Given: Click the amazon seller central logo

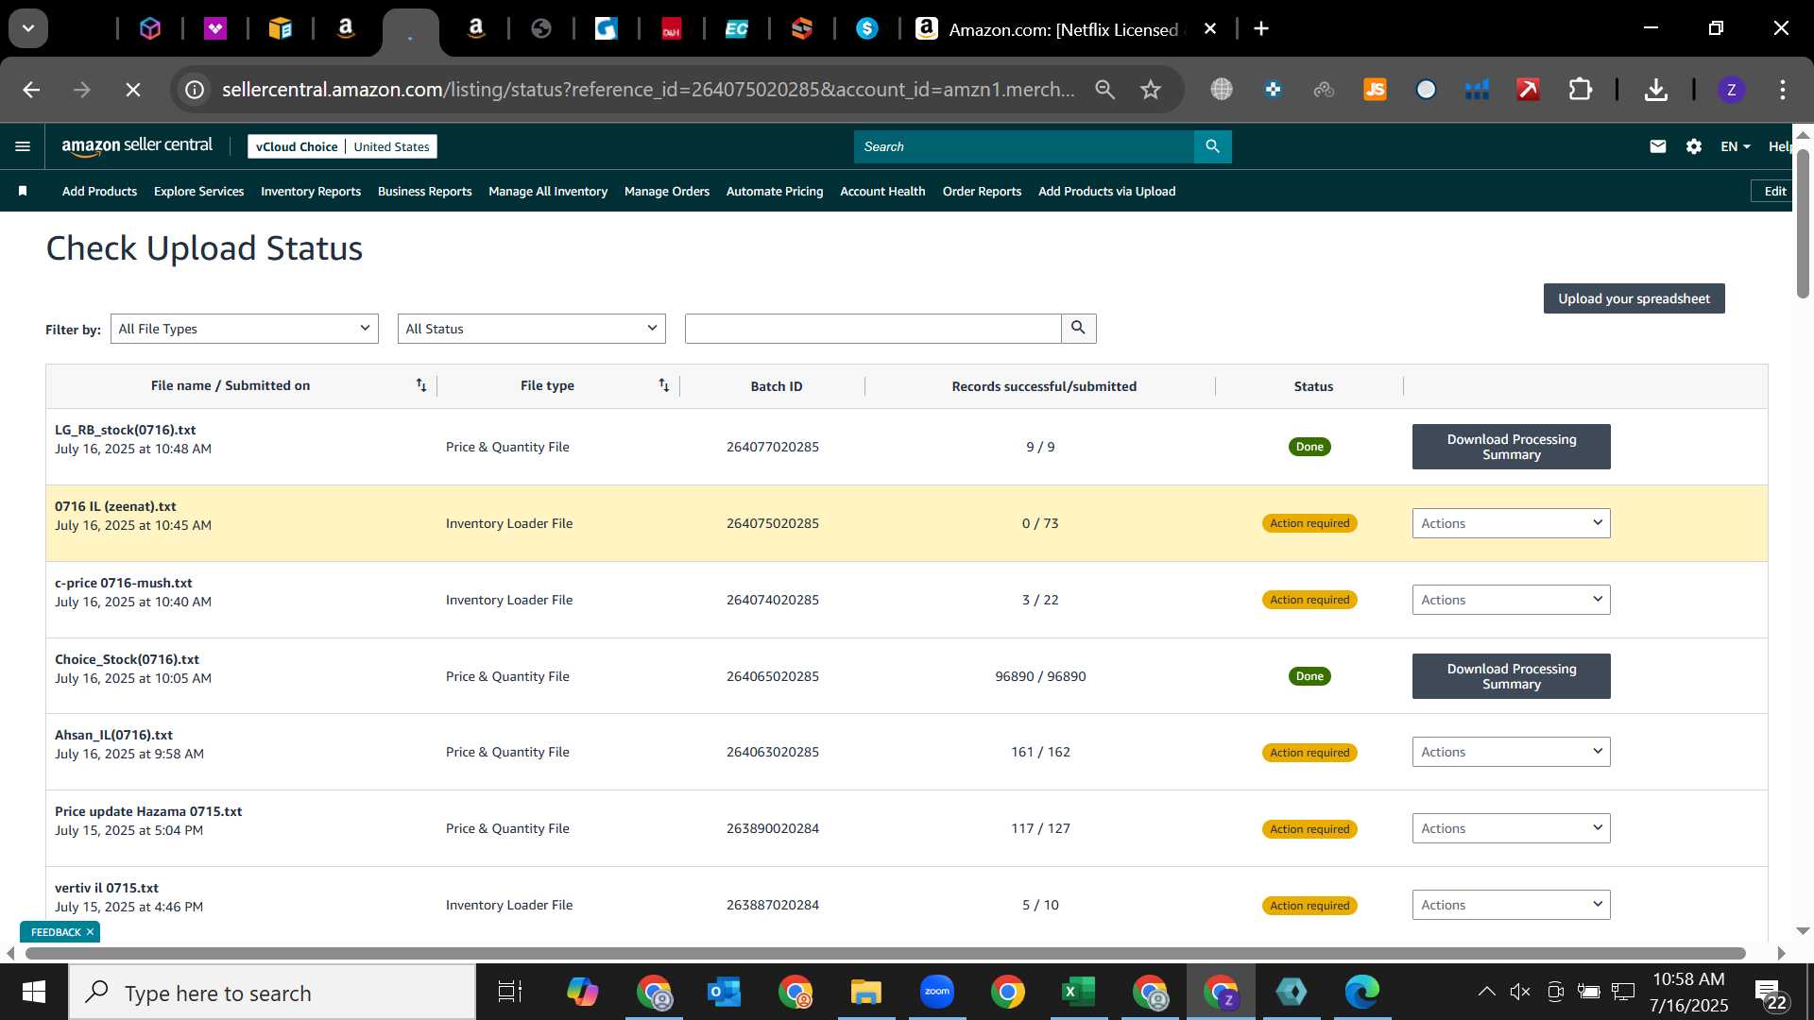Looking at the screenshot, I should click(x=137, y=146).
